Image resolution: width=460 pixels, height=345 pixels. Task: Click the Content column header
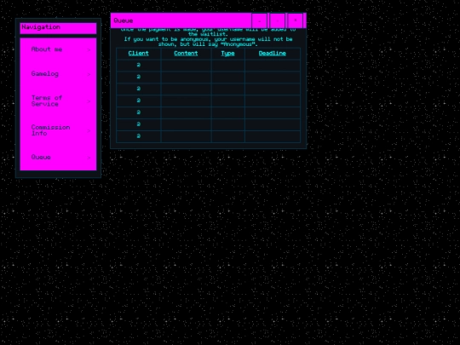click(x=186, y=54)
